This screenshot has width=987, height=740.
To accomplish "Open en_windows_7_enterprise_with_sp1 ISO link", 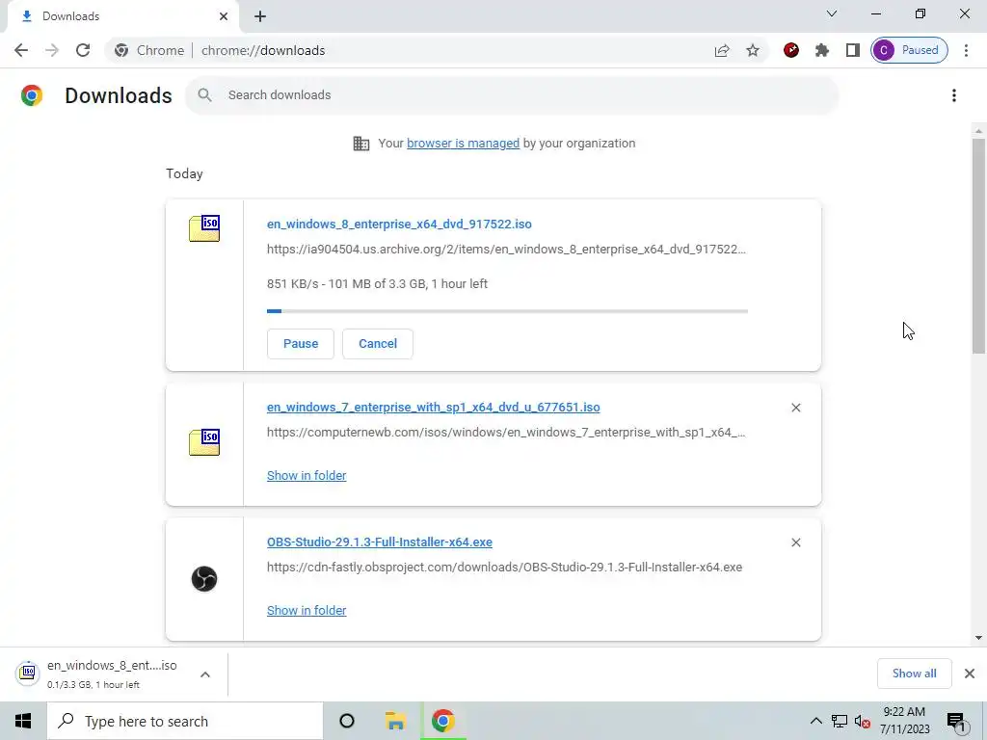I will pyautogui.click(x=433, y=408).
